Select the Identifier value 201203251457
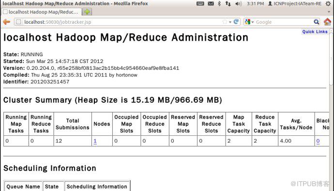334x191 pixels. click(x=50, y=82)
